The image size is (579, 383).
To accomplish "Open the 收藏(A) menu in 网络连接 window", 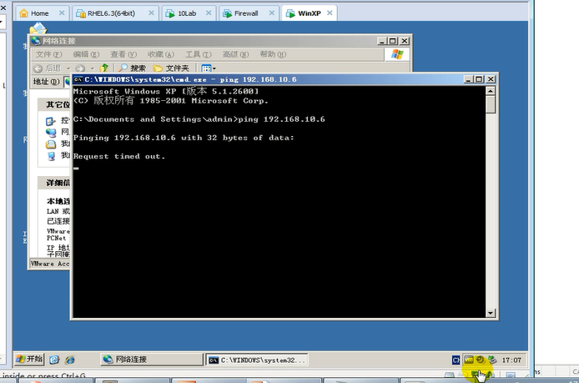I will [x=161, y=54].
